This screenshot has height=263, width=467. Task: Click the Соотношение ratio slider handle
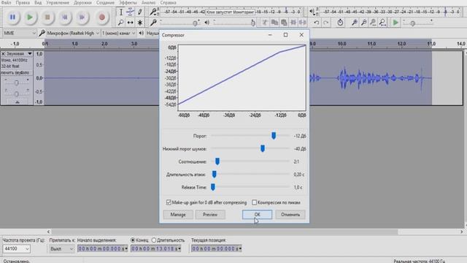click(x=217, y=161)
